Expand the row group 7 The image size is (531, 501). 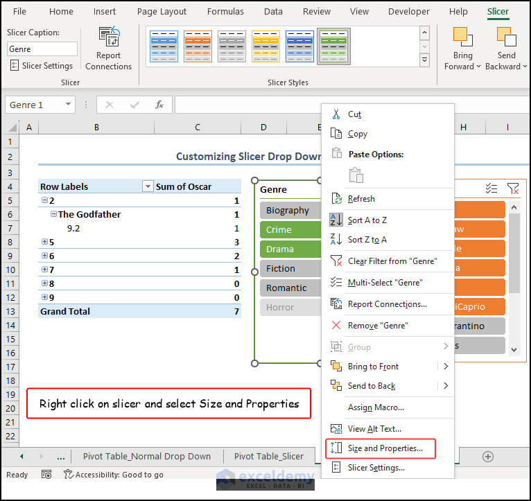[44, 269]
